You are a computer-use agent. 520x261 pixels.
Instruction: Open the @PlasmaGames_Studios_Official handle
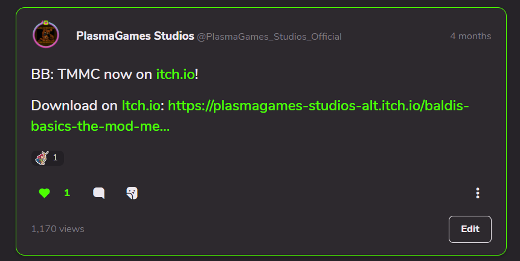(269, 37)
